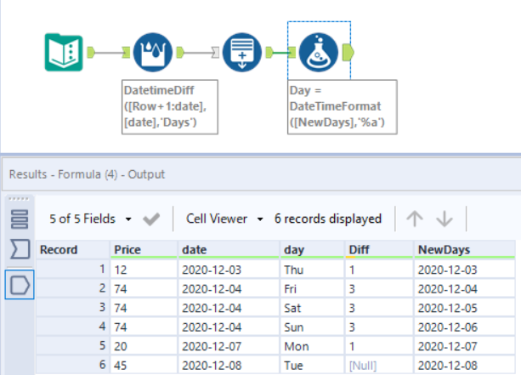
Task: Select the [Null] Diff cell
Action: [x=379, y=366]
